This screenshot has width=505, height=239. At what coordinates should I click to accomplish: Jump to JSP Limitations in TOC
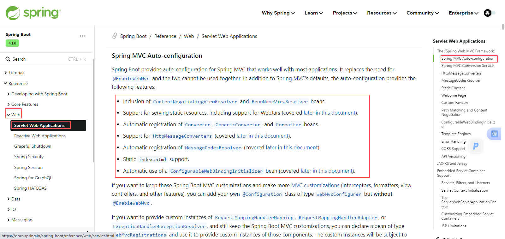tap(454, 226)
